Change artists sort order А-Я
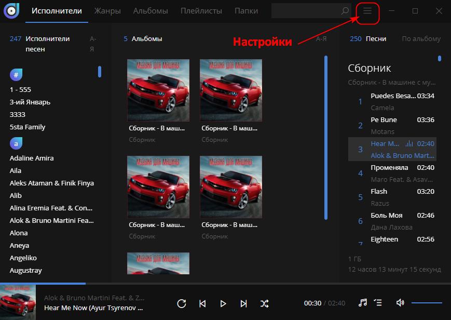451x320 pixels. pos(92,44)
